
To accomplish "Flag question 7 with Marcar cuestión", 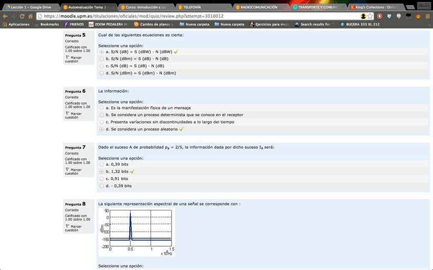I will [x=76, y=171].
